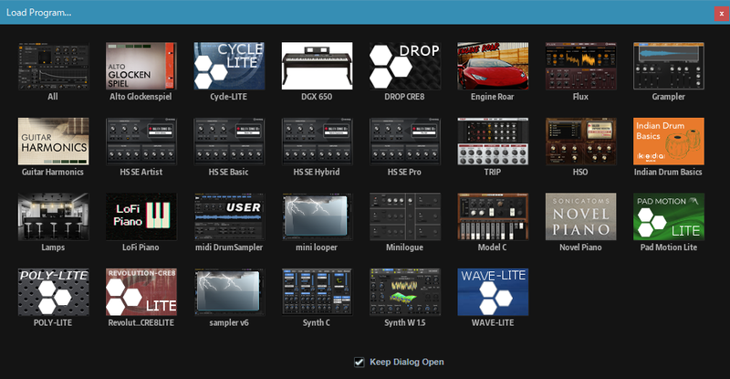Uncheck the Keep Dialog Open checkbox
This screenshot has width=730, height=379.
[359, 363]
